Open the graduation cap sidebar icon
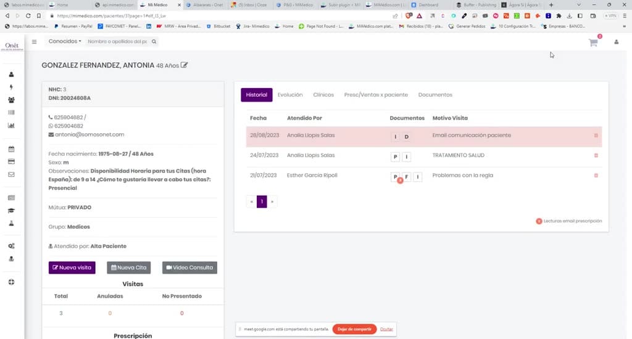632x339 pixels. (11, 211)
